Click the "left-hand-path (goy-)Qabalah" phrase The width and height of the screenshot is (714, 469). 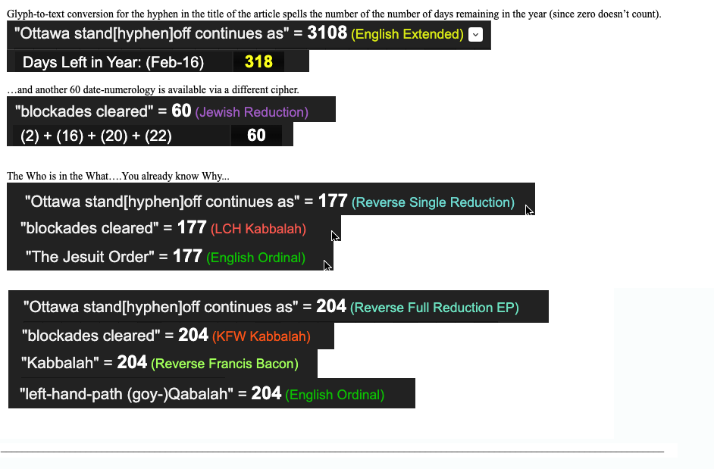pos(126,394)
